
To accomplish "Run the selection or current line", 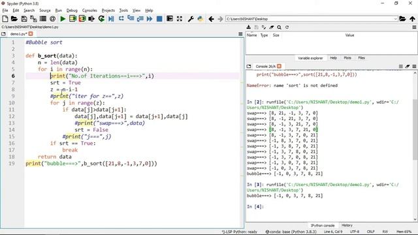I will (91, 19).
